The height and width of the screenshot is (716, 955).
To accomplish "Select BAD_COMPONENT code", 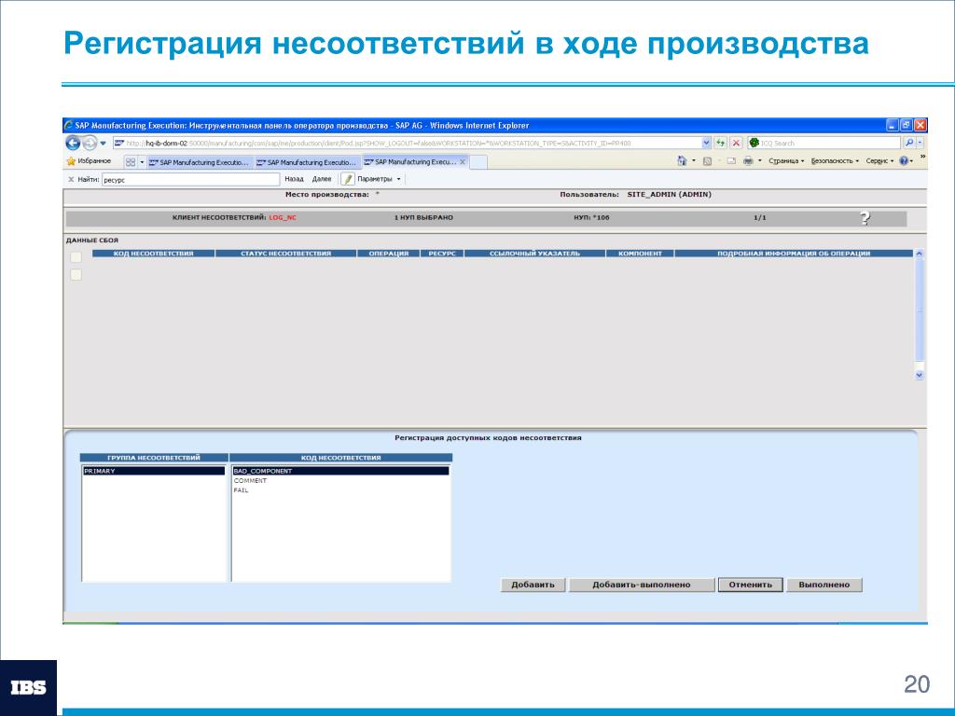I will pos(340,471).
